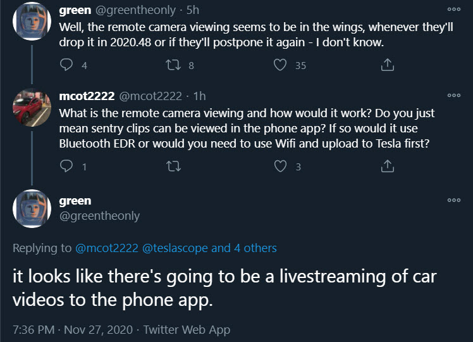Click the Twitter Web App source link

coord(187,329)
